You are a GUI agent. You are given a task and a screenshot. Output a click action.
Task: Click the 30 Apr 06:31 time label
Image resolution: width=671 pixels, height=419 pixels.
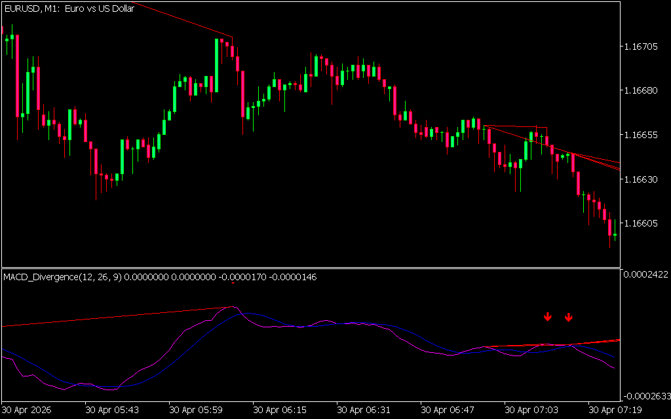tap(363, 410)
